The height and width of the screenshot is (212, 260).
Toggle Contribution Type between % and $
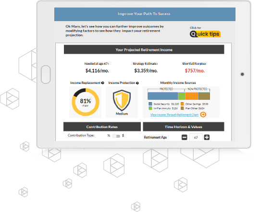[116, 136]
